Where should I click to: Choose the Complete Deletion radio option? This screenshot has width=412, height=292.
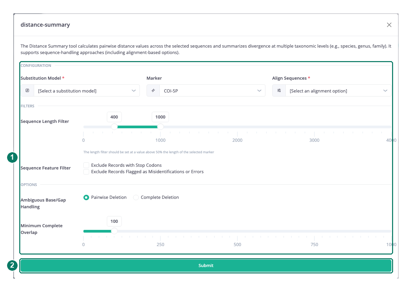pyautogui.click(x=136, y=197)
